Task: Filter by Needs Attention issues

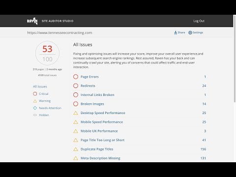Action: 50,108
